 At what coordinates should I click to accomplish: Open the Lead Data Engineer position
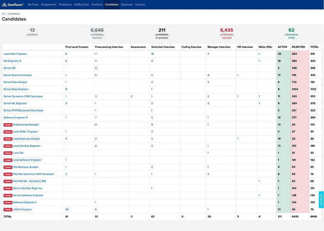15,54
